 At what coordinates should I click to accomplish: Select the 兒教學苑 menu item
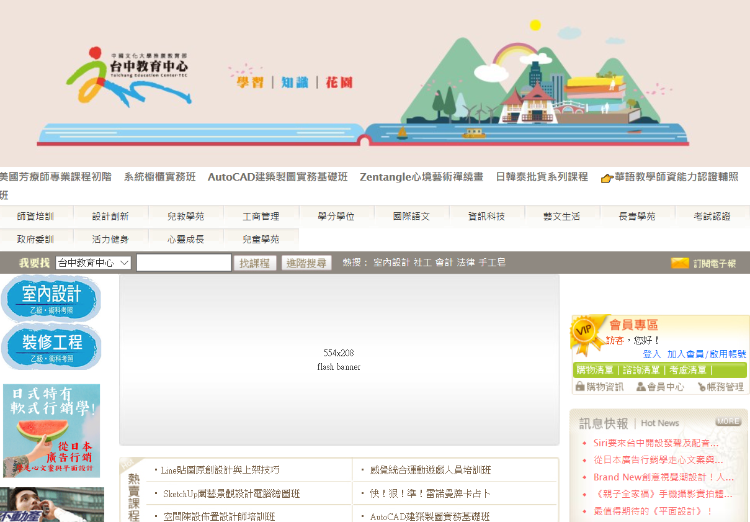point(185,217)
